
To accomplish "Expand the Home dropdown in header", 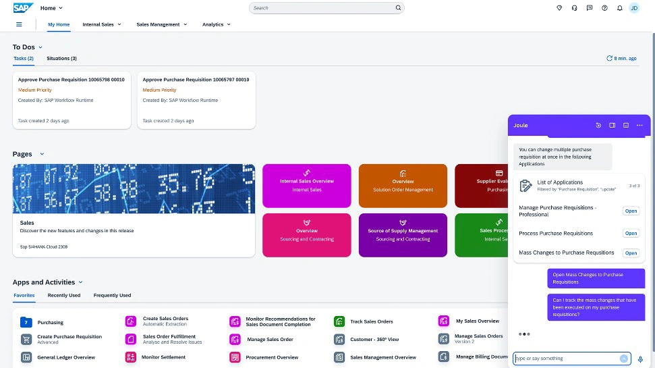I will coord(61,8).
